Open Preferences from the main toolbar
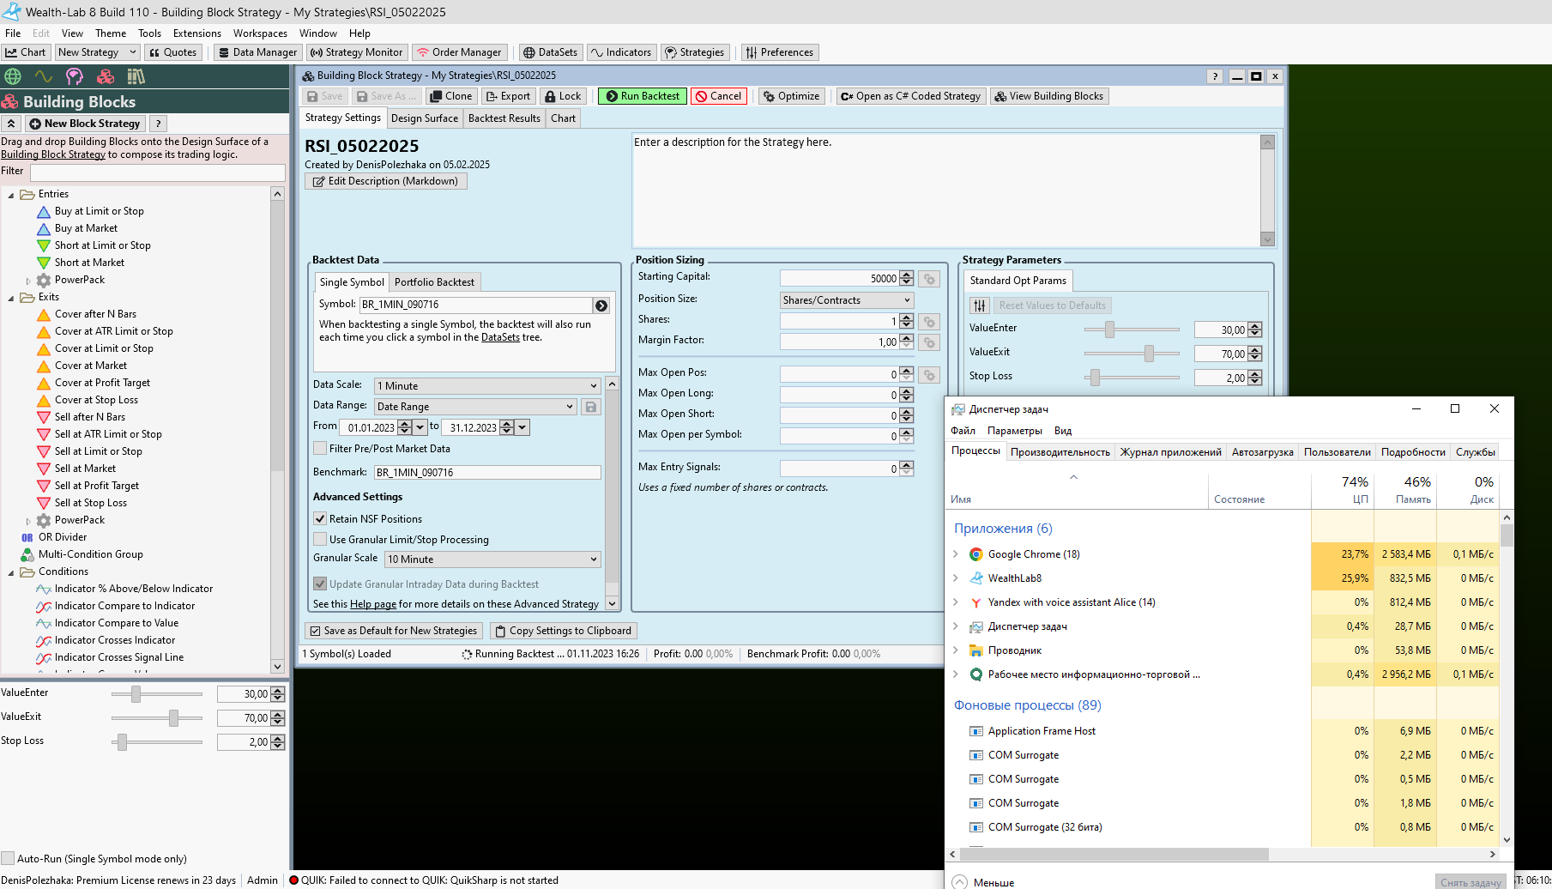This screenshot has height=889, width=1552. pyautogui.click(x=780, y=52)
